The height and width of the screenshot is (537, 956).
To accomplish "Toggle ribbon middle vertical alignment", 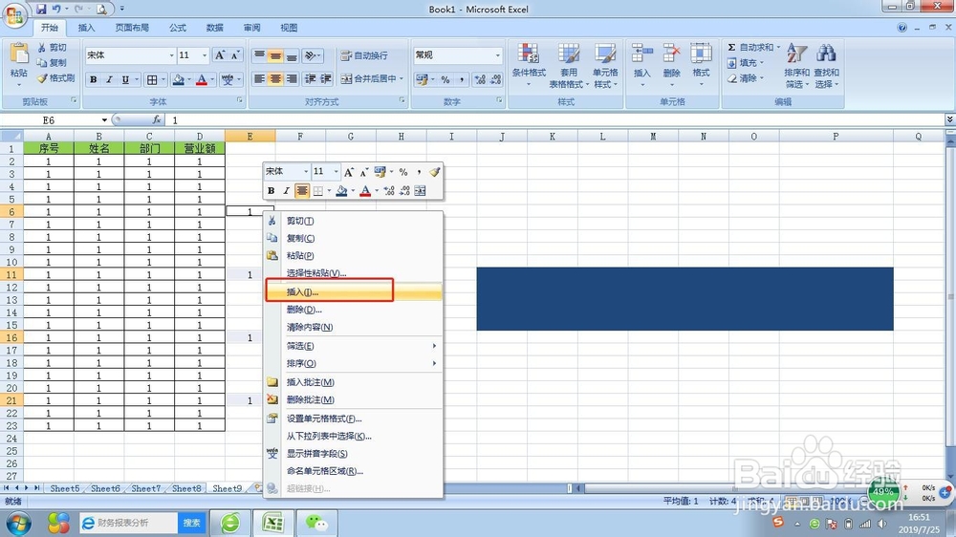I will tap(275, 55).
